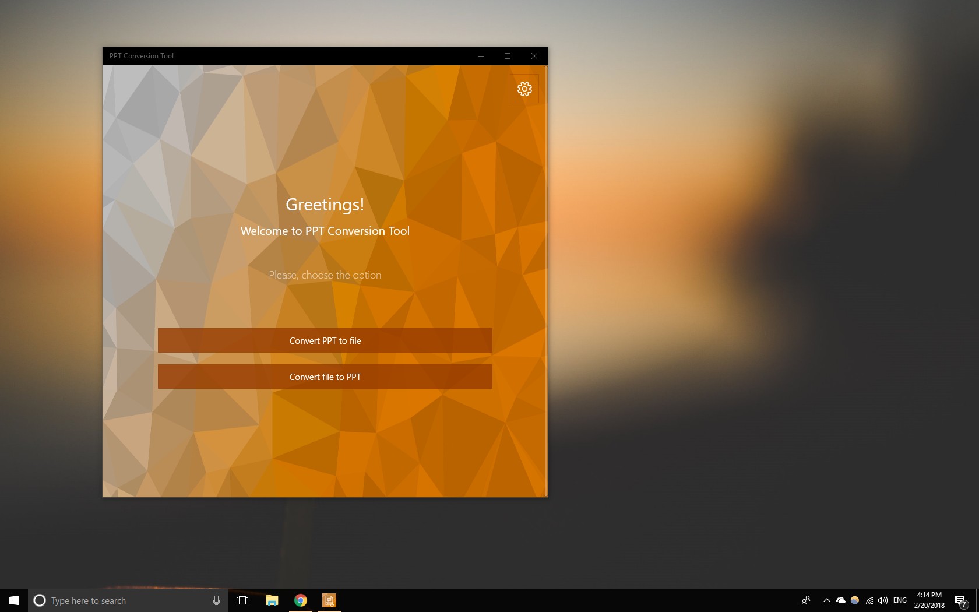Switch to Google Chrome in the taskbar

coord(301,600)
